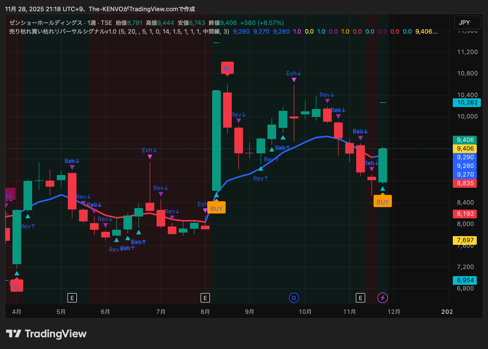488x349 pixels.
Task: Click the symbol title ゼンショーホールディングス
Action: [46, 23]
